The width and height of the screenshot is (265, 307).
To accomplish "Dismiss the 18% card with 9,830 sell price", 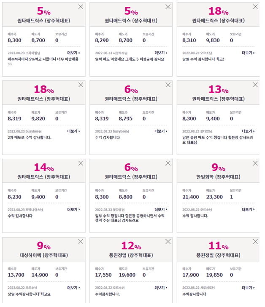I will [255, 7].
